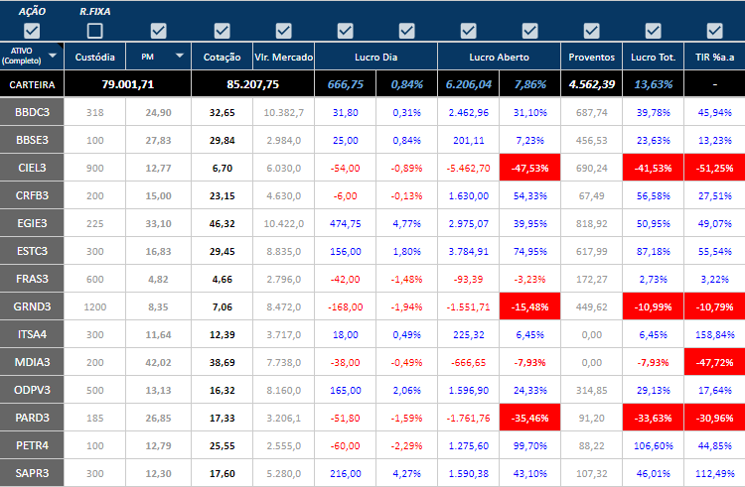Toggle the checkbox above Proventos column
The width and height of the screenshot is (745, 487).
tap(592, 31)
